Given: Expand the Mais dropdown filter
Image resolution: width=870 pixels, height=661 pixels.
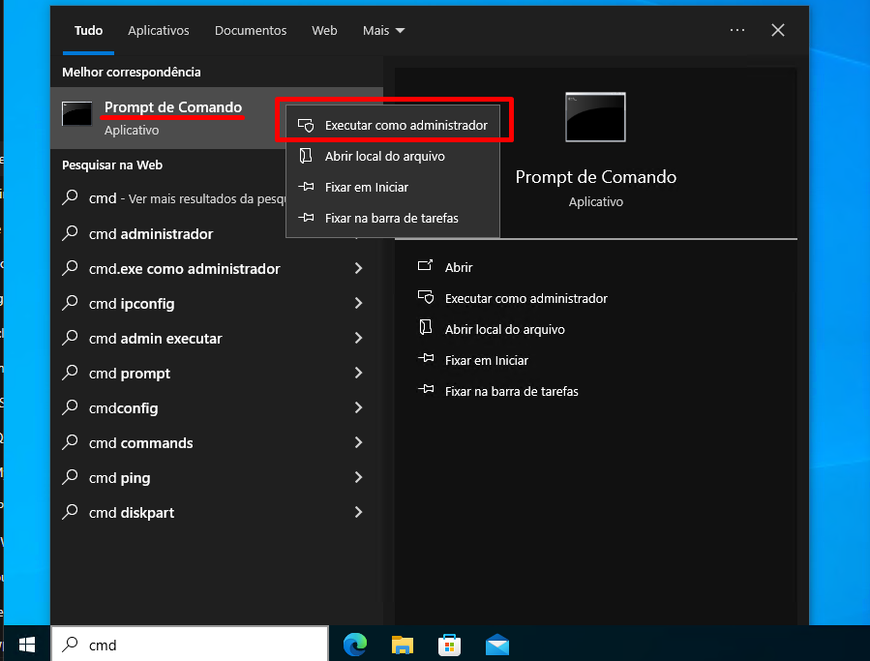Looking at the screenshot, I should coord(383,31).
